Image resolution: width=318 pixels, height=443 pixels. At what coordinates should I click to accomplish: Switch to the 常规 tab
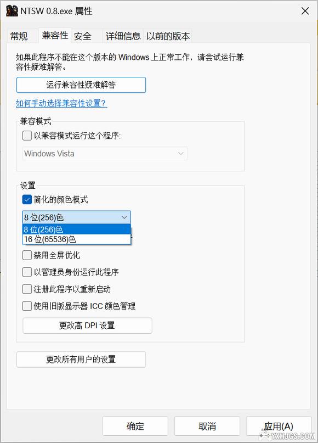(18, 36)
